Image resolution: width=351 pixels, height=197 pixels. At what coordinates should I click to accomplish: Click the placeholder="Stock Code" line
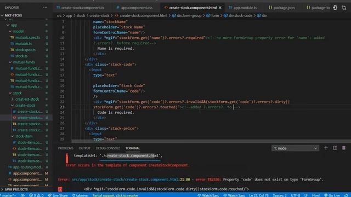click(119, 86)
